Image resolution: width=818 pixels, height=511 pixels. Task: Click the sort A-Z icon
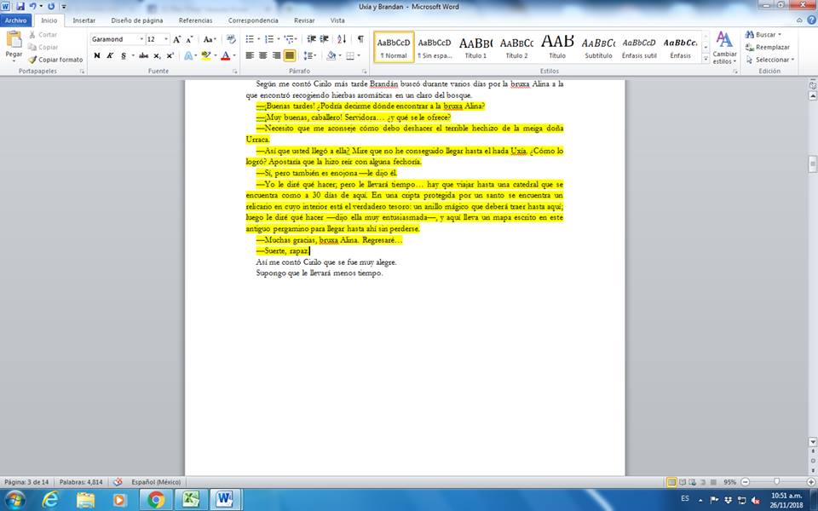[342, 39]
